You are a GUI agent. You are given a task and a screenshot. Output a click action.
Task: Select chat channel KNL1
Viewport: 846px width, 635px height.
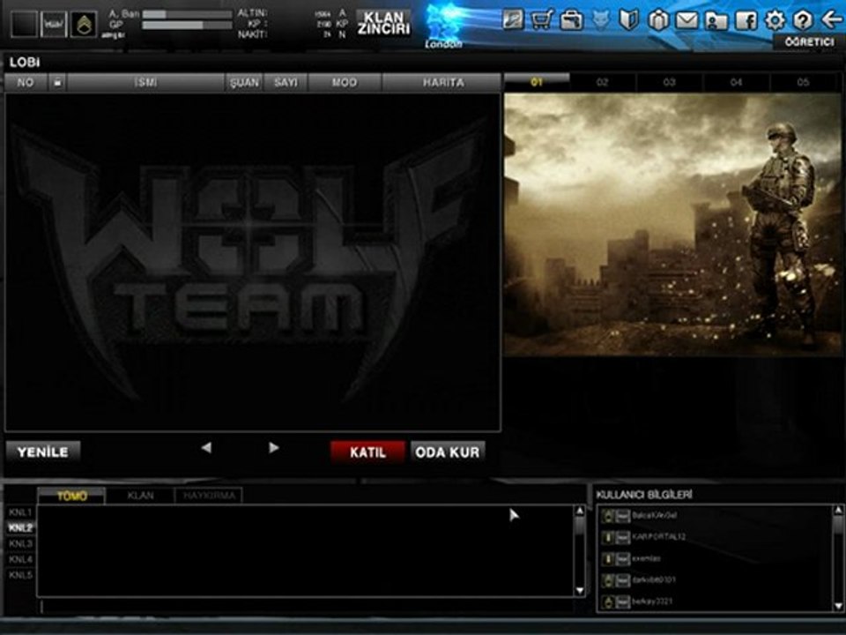pos(20,512)
